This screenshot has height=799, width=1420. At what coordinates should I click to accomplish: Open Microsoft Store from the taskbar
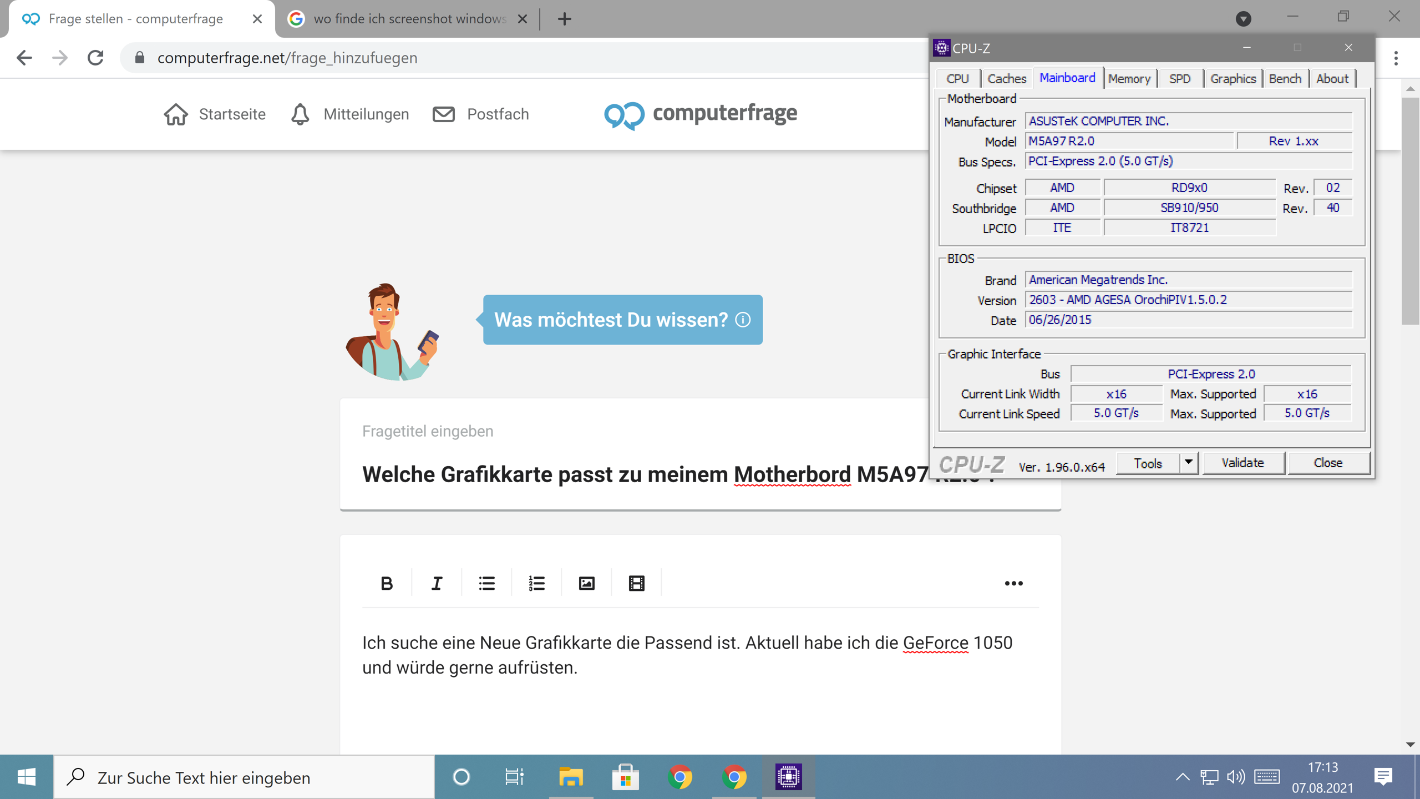point(625,777)
